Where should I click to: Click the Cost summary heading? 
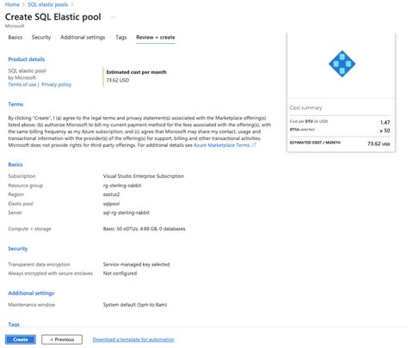click(x=306, y=107)
